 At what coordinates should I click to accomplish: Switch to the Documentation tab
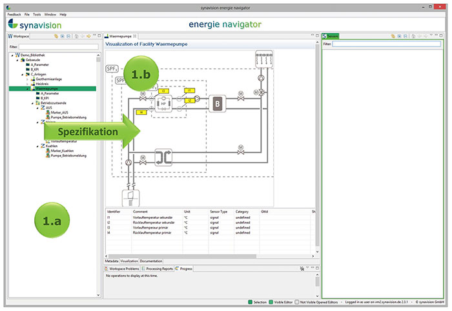point(151,261)
